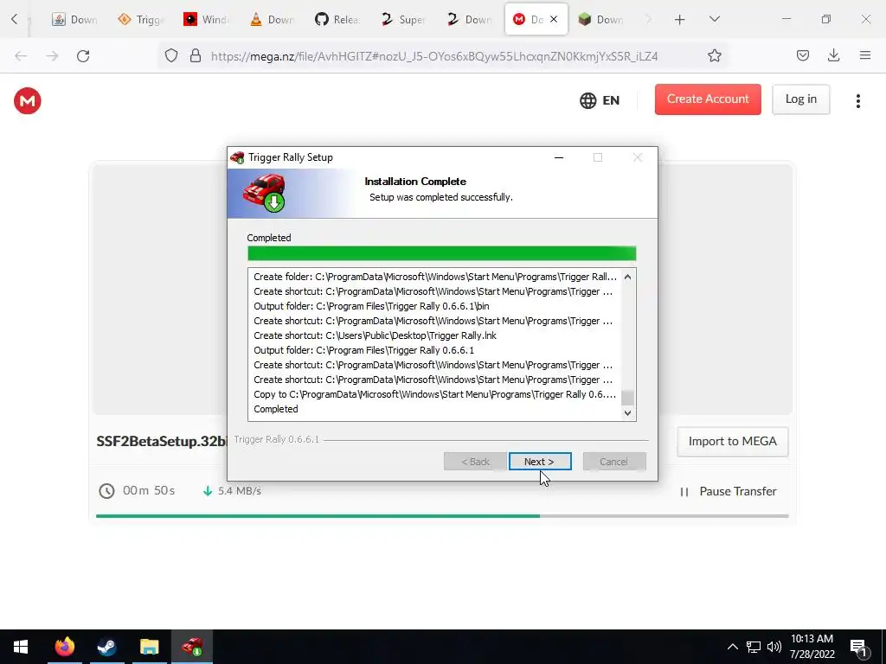
Task: Click the download speed arrow icon
Action: click(x=208, y=491)
